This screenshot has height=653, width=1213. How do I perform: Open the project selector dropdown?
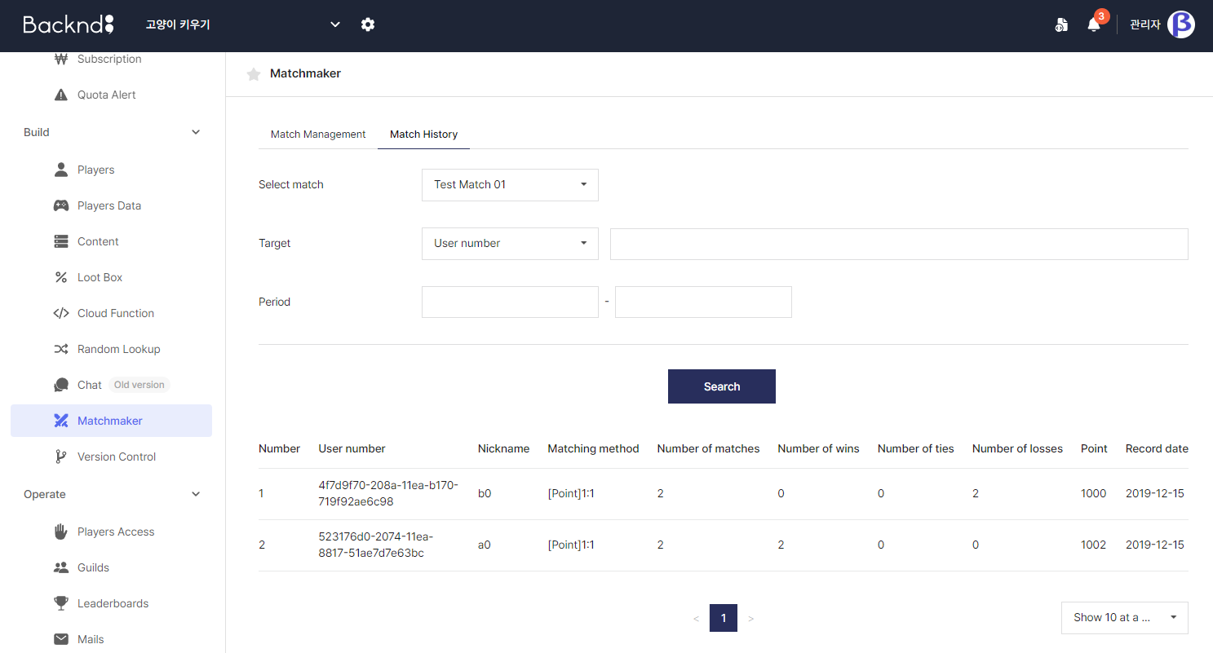click(242, 24)
